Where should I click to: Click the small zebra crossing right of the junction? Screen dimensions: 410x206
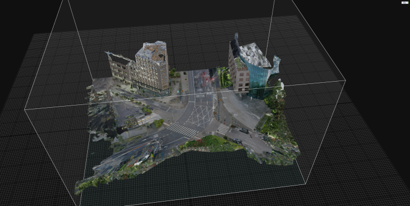click(x=223, y=129)
